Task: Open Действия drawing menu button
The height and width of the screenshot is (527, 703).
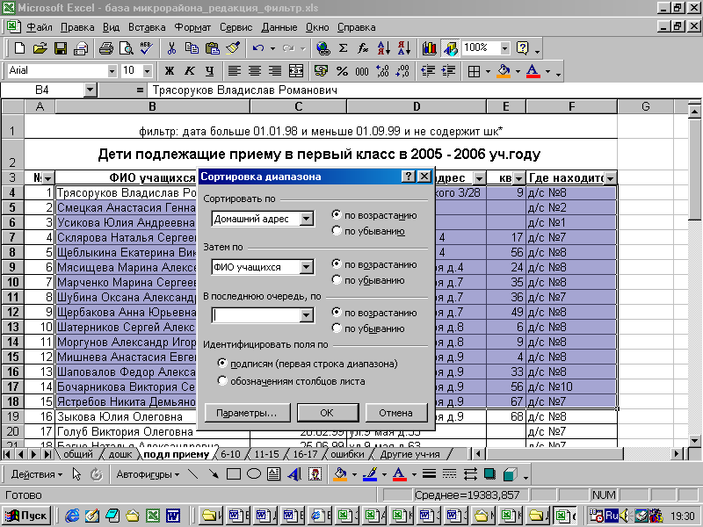Action: (x=37, y=474)
